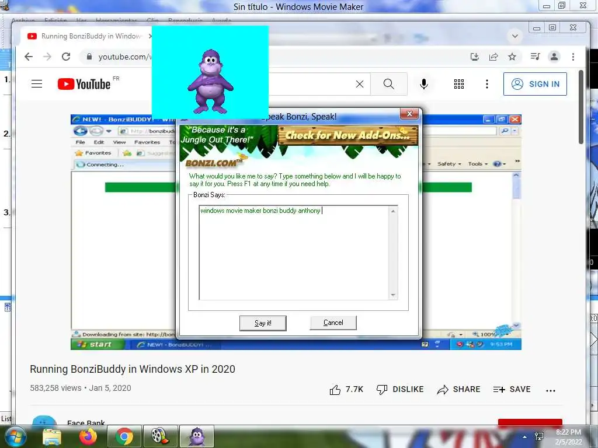This screenshot has width=598, height=448.
Task: Click the video player thumbnail area
Action: tap(296, 232)
